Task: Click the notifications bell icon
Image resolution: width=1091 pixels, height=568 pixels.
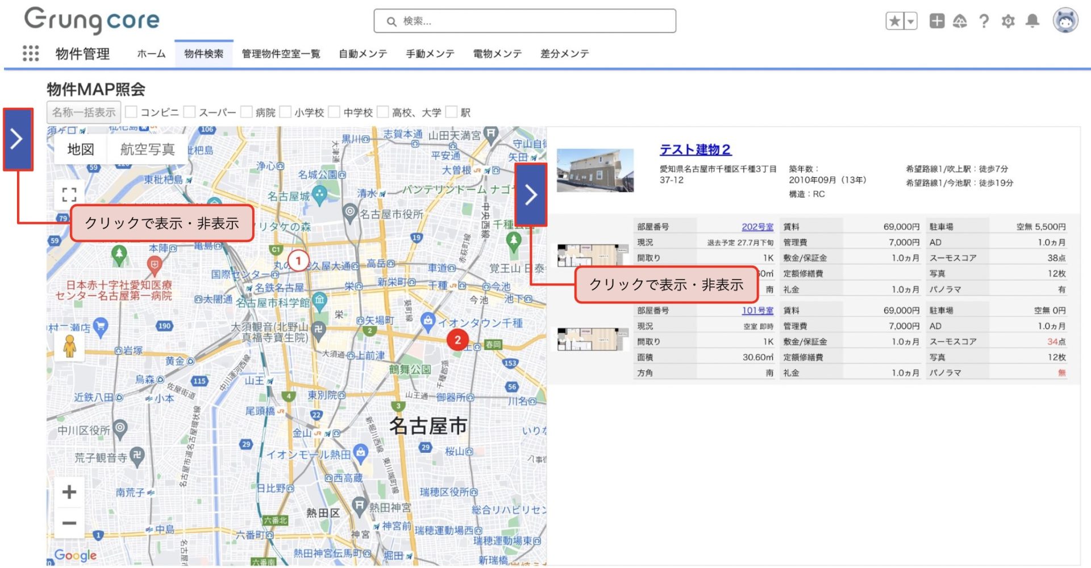Action: pyautogui.click(x=1032, y=21)
